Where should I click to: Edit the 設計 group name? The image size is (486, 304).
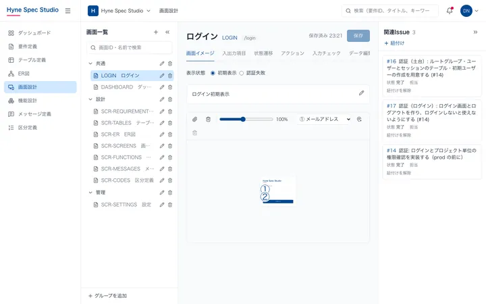click(162, 99)
